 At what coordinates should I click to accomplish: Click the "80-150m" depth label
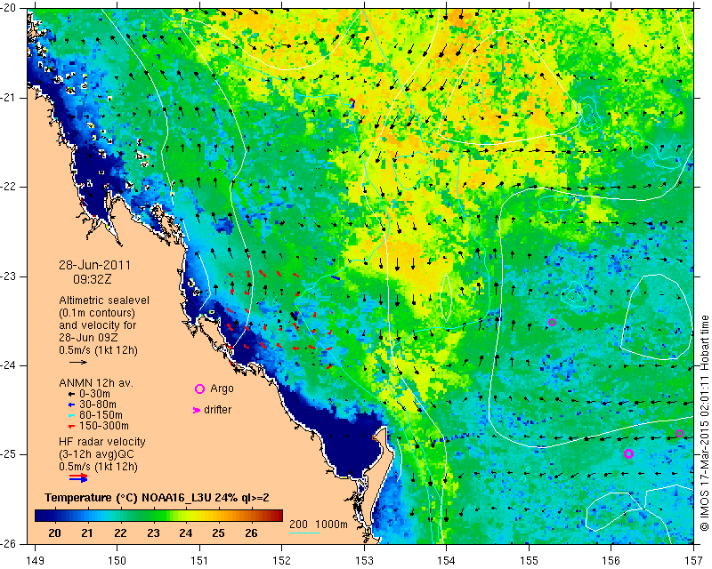coord(101,415)
